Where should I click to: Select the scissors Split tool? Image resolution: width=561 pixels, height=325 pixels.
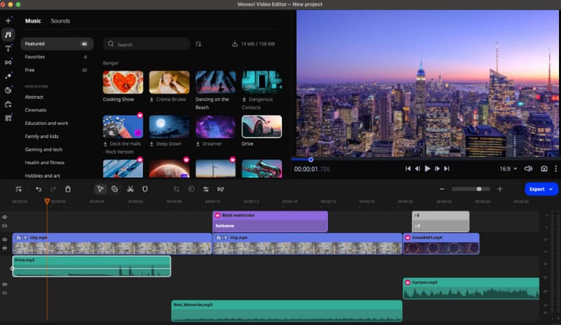click(130, 189)
